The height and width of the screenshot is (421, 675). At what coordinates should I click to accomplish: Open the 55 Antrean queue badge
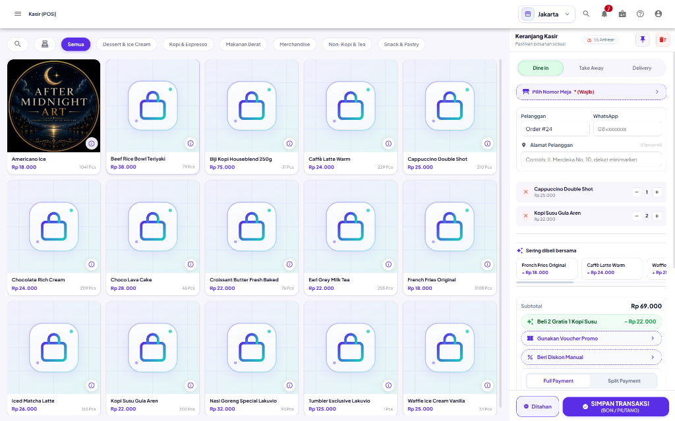coord(601,40)
